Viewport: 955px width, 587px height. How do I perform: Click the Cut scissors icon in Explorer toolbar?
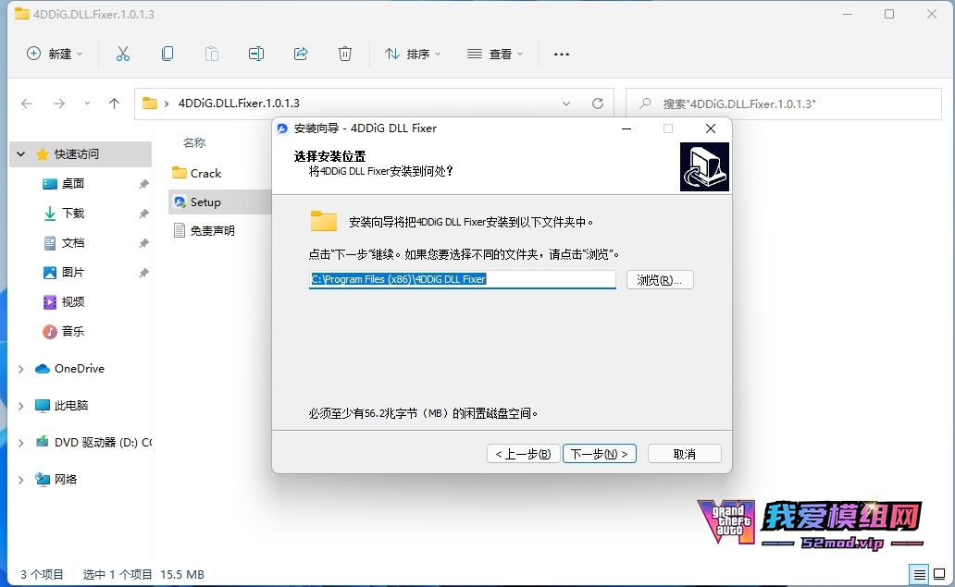pyautogui.click(x=123, y=55)
